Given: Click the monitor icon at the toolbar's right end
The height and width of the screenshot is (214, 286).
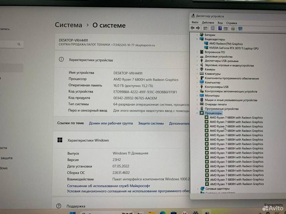Looking at the screenshot, I should tap(240, 28).
